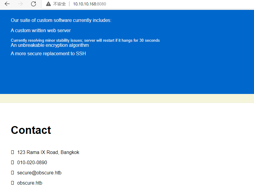The image size is (254, 196).
Task: Reload the page with refresh icon
Action: coord(34,4)
